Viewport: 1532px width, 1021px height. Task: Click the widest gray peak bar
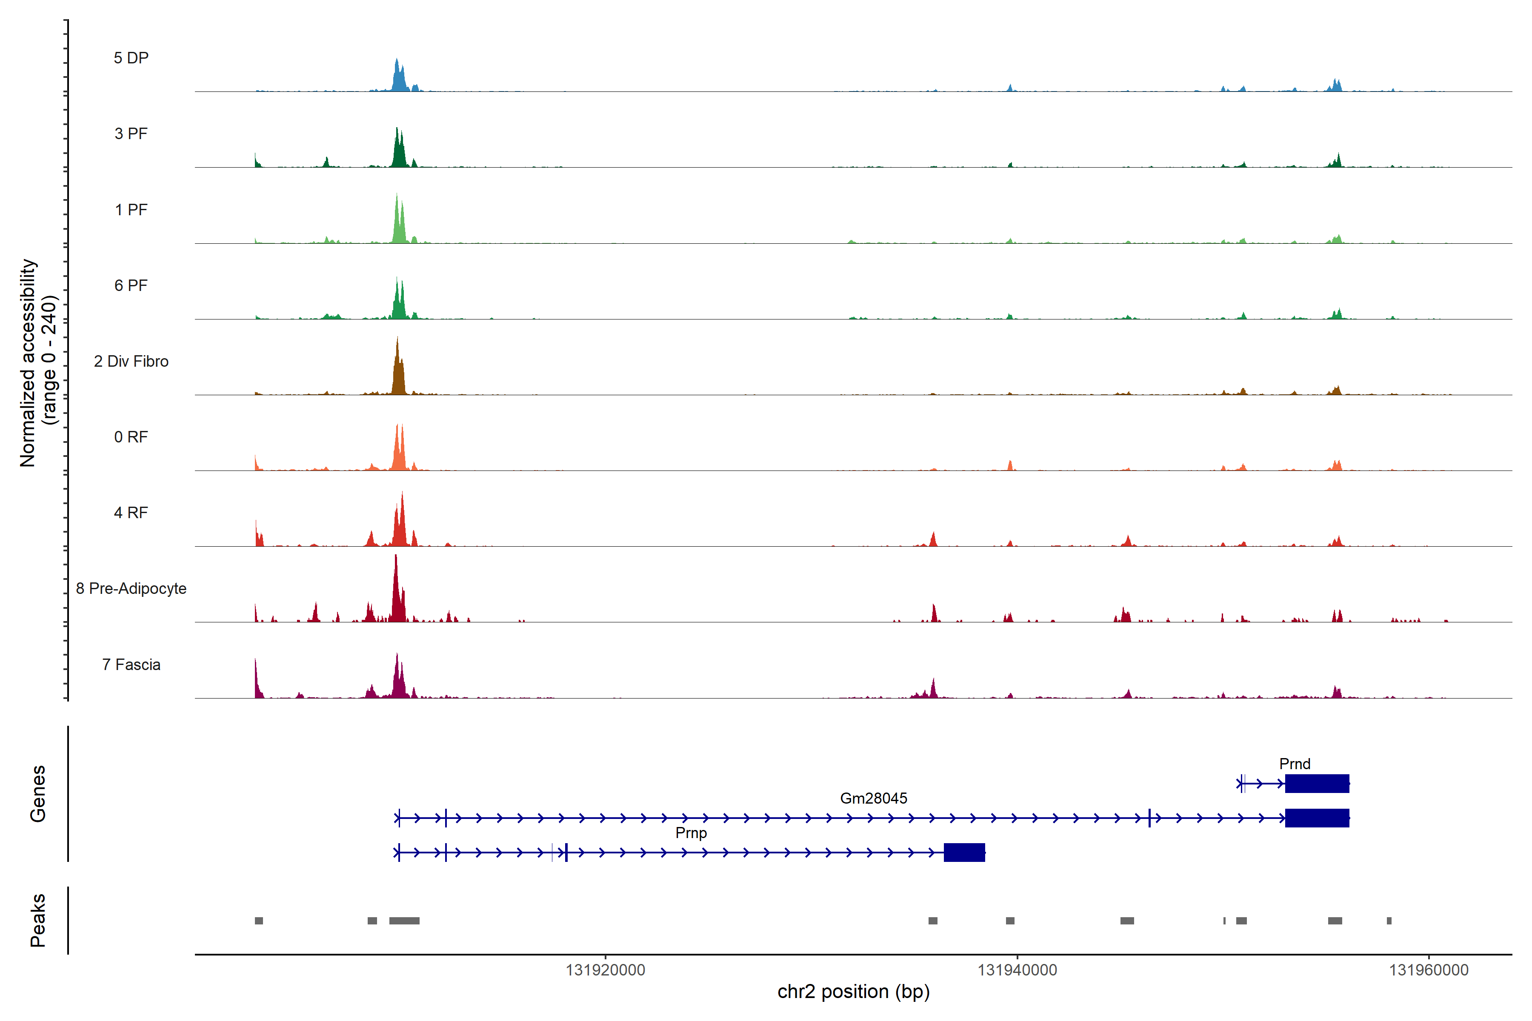(x=405, y=921)
